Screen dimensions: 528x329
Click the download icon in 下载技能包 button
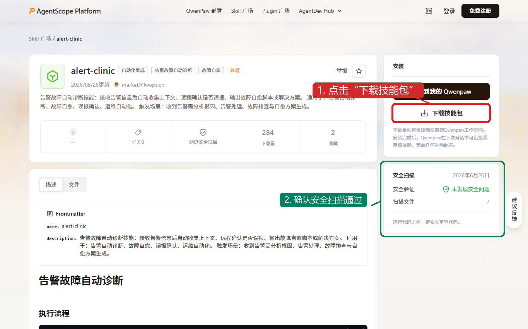click(x=424, y=113)
